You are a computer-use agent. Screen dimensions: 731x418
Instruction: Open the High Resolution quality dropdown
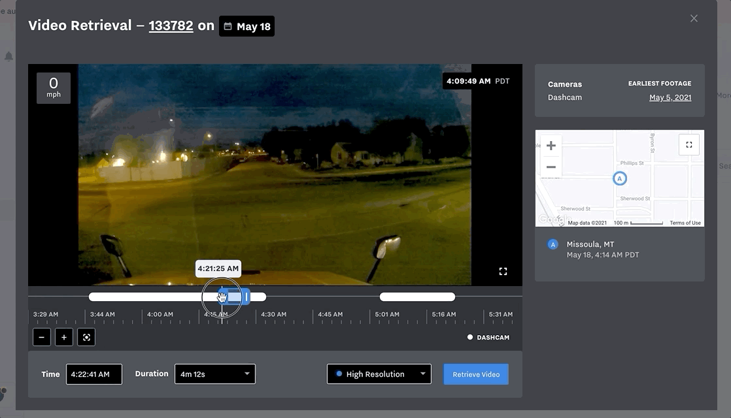coord(379,374)
